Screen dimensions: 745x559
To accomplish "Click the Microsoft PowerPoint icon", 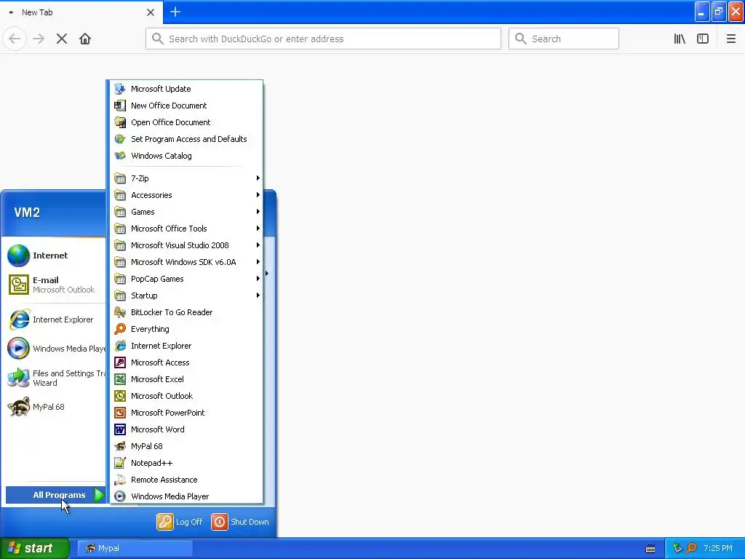I will [x=120, y=413].
